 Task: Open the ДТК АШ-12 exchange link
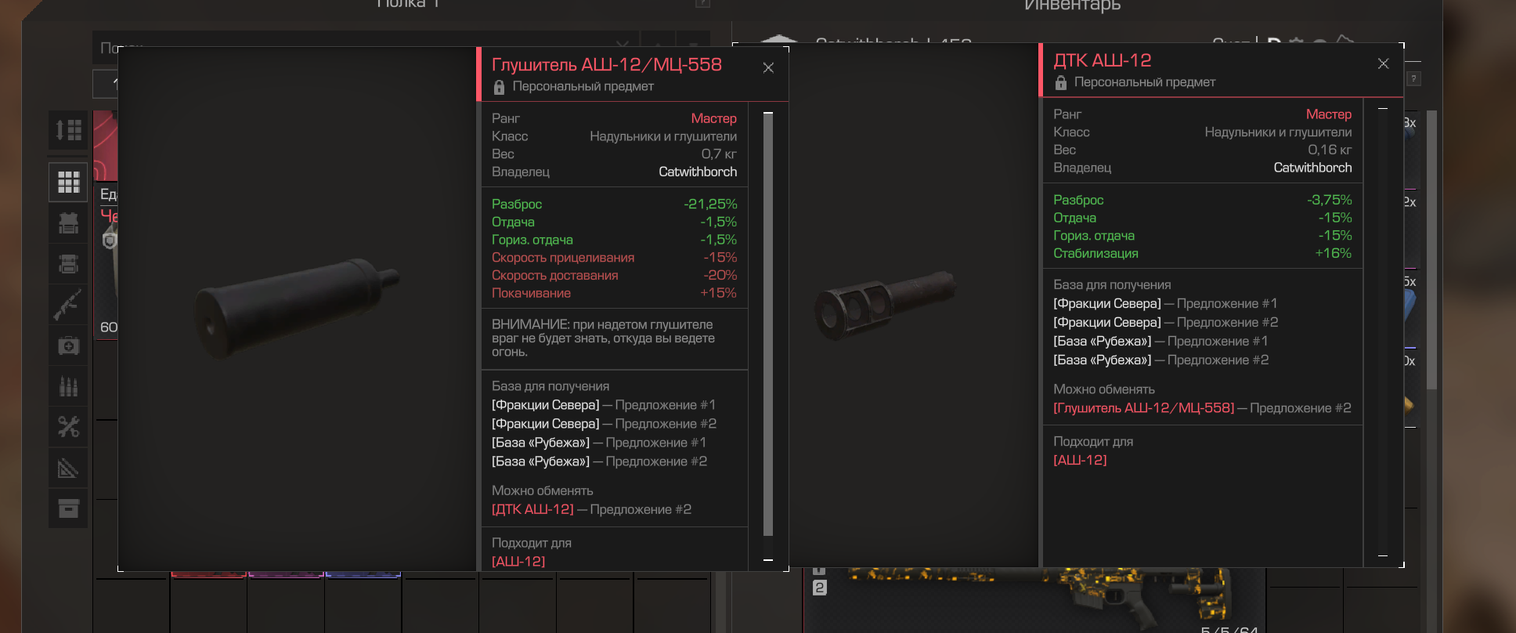click(532, 509)
